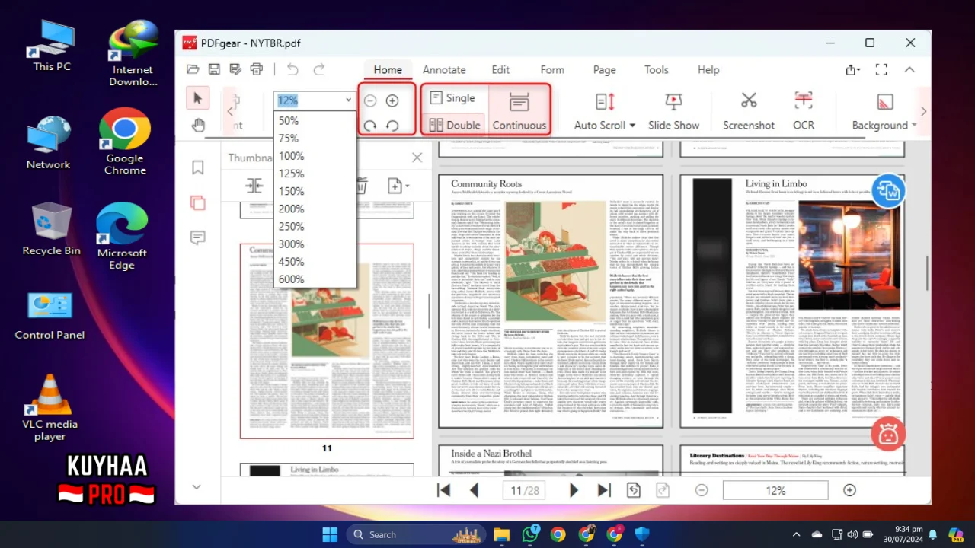Zoom out with the minus circle icon in ribbon
This screenshot has width=975, height=548.
point(370,100)
